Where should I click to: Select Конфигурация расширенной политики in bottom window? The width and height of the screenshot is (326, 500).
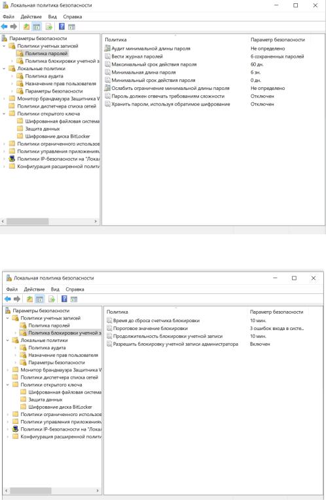61,436
